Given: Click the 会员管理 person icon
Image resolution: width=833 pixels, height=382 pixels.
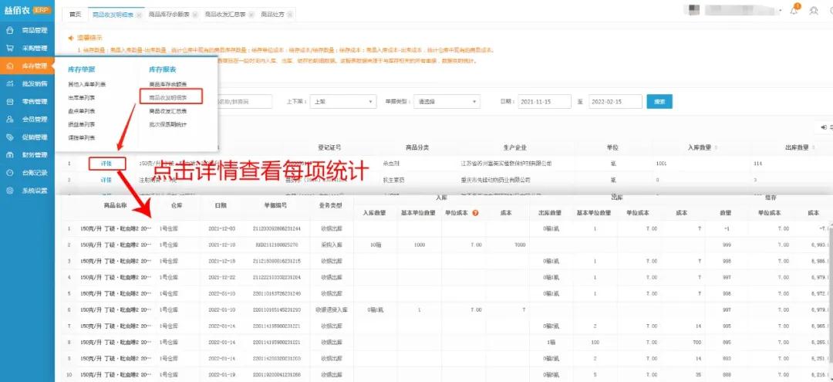Looking at the screenshot, I should [9, 120].
